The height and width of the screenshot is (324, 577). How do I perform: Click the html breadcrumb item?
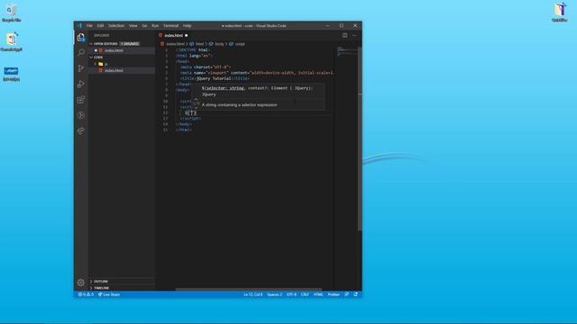pos(197,44)
